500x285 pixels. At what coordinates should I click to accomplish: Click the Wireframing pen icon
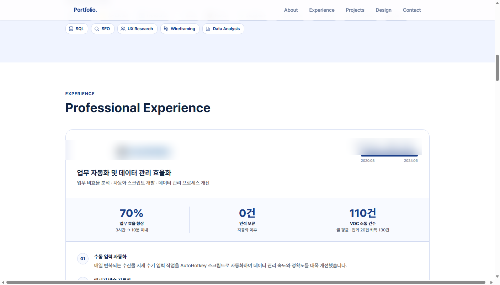(x=166, y=29)
